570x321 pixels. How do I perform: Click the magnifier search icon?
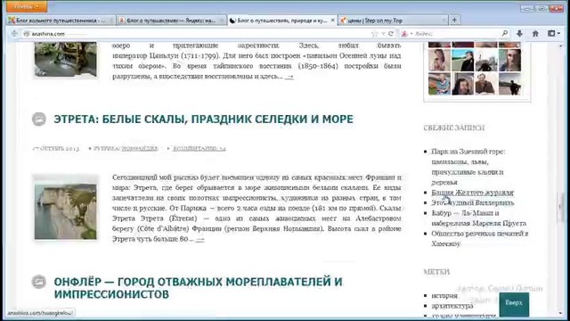click(x=505, y=34)
